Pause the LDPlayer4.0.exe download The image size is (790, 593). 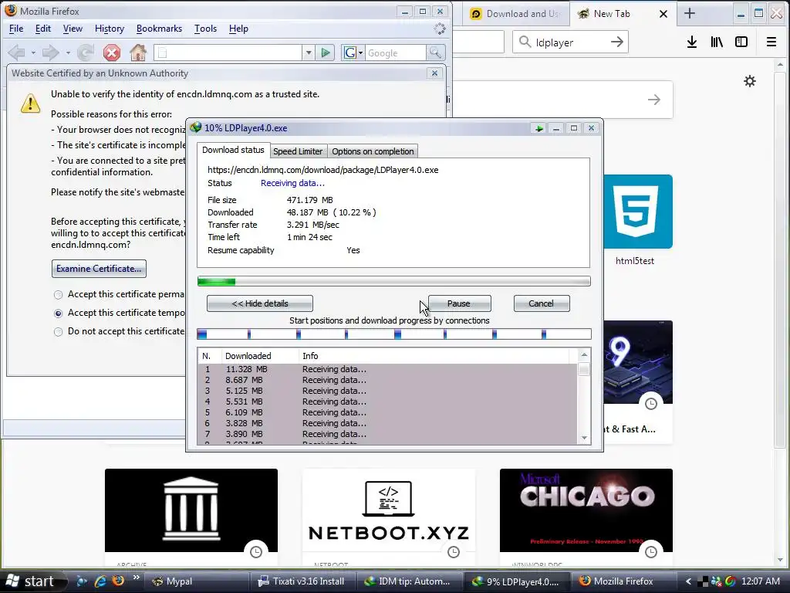click(459, 303)
